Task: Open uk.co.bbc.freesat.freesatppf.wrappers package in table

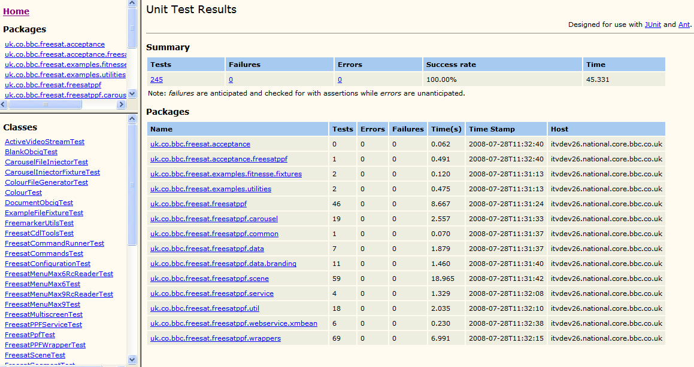Action: [x=215, y=338]
